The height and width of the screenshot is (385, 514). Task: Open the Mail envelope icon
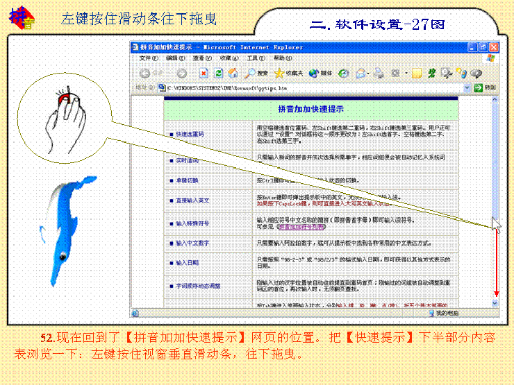click(x=360, y=74)
